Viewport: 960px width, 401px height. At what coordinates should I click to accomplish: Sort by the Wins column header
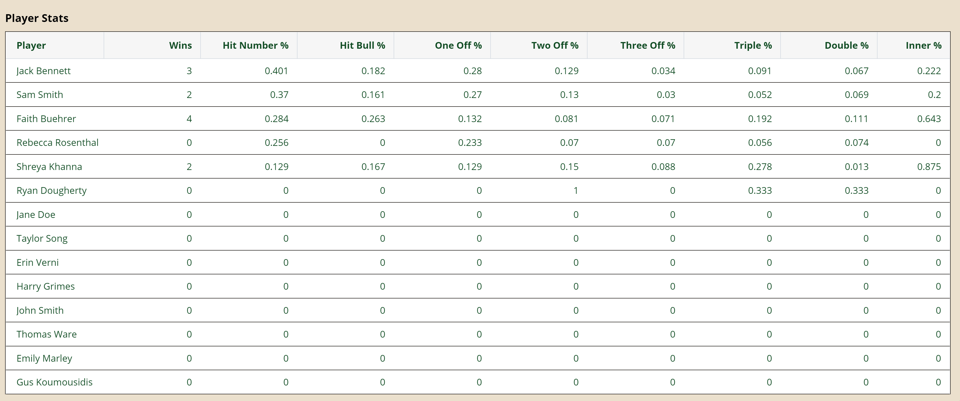coord(180,46)
